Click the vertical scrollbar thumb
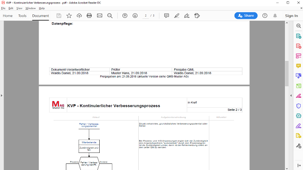 [x=287, y=74]
